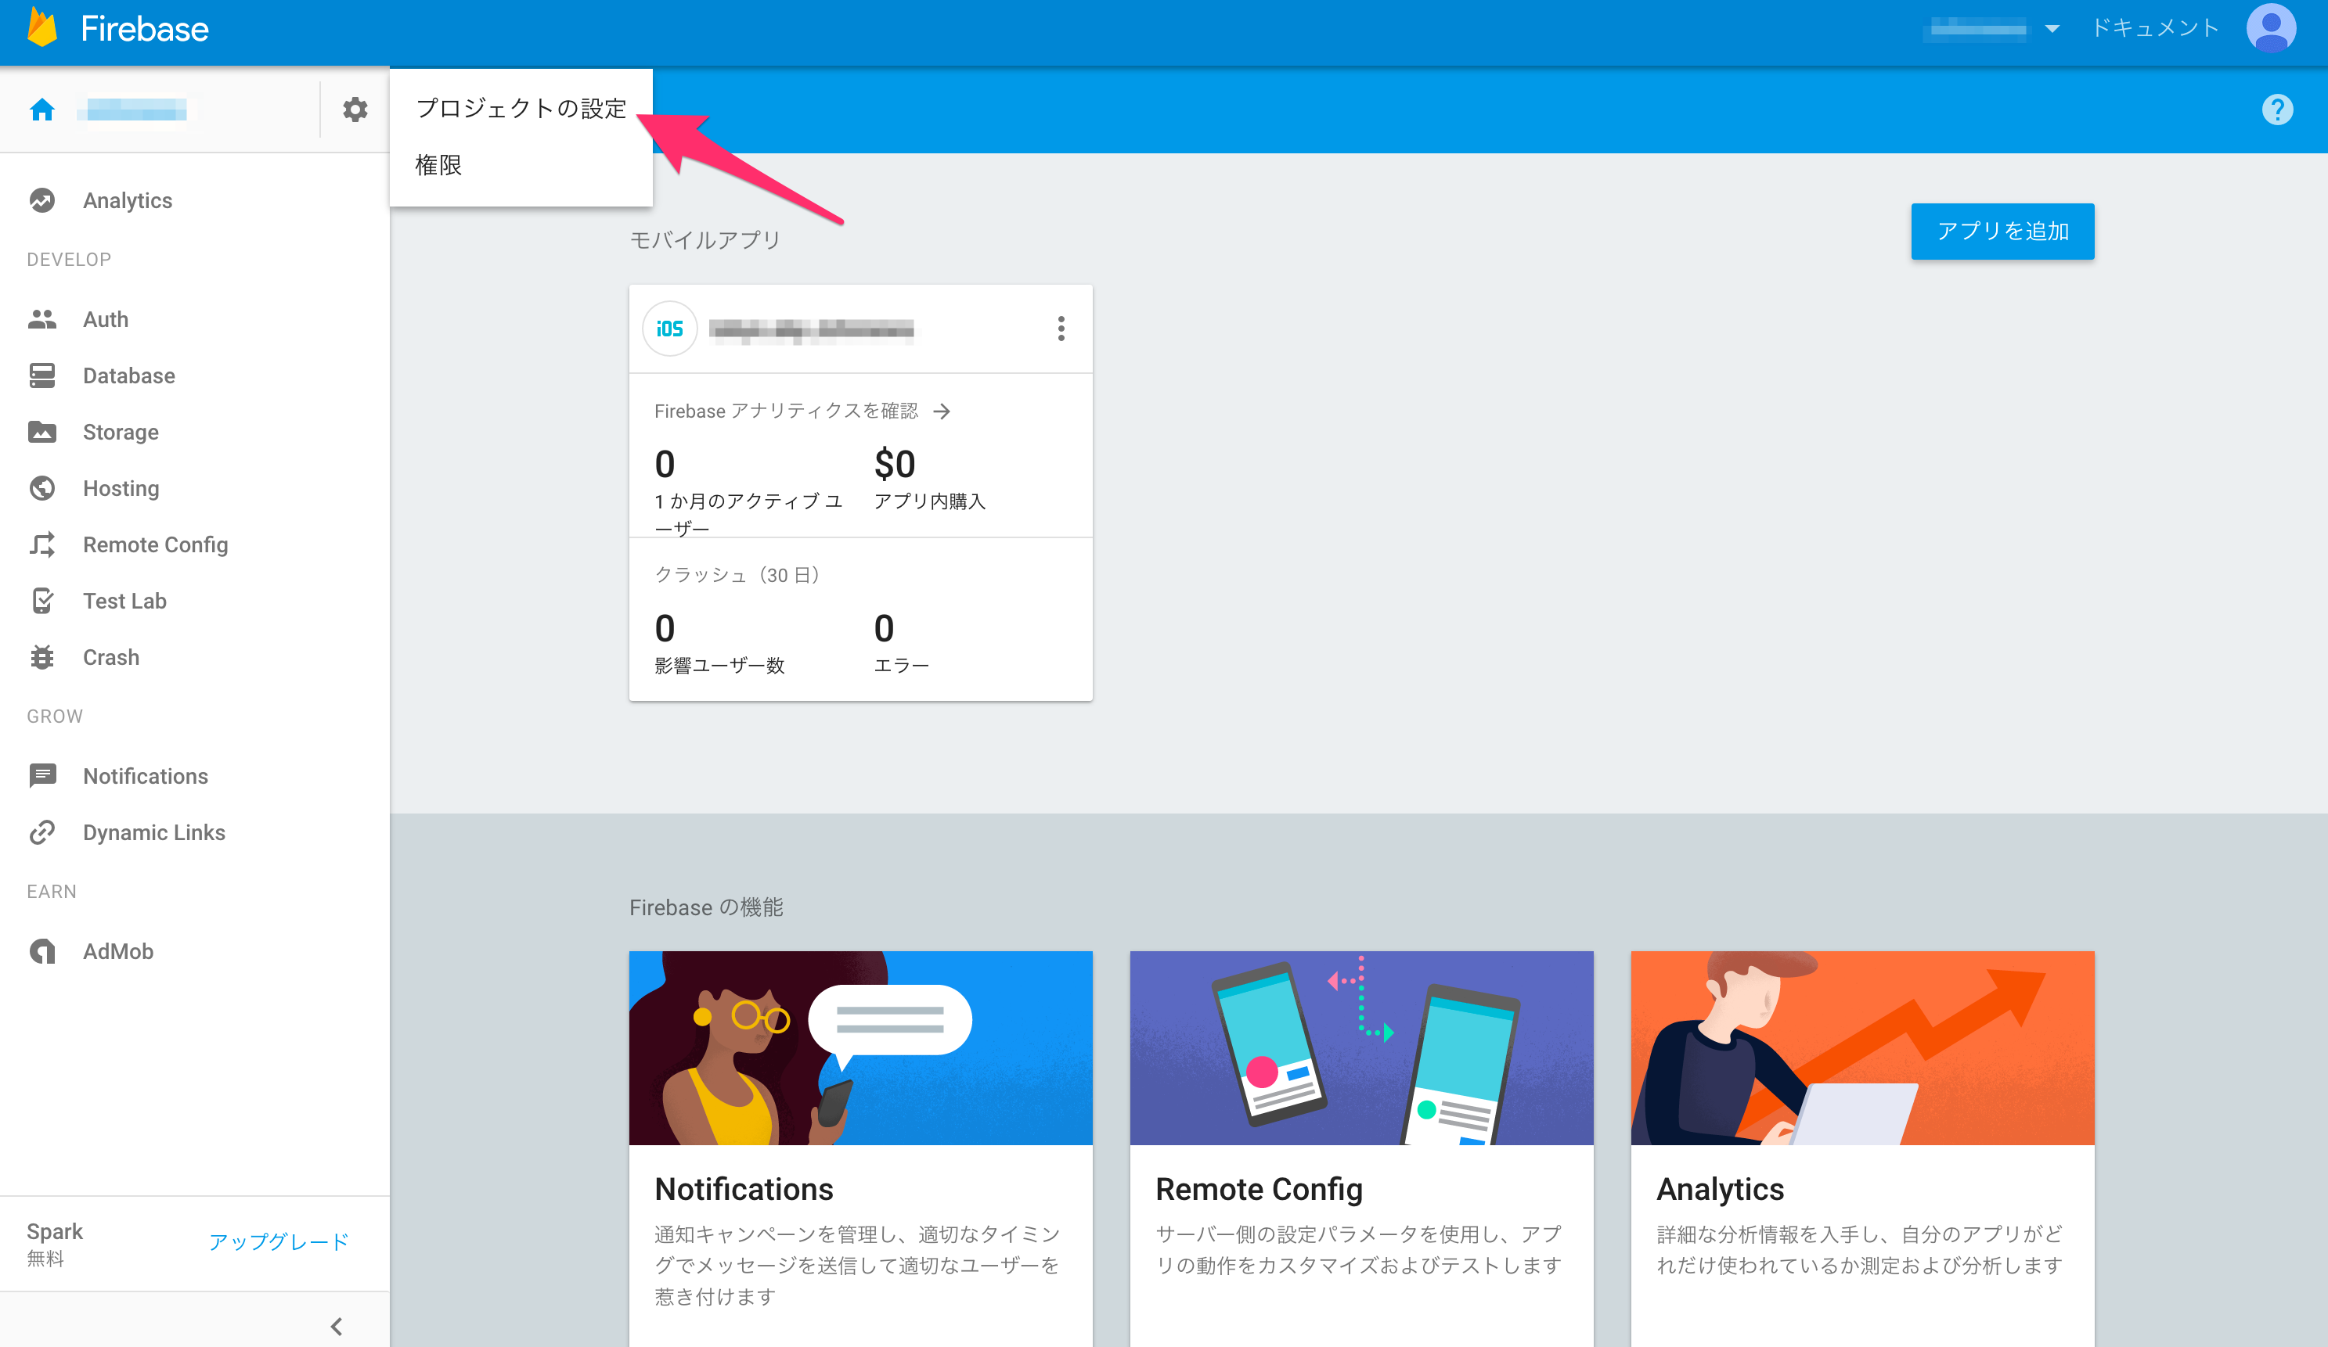Click Spark plan label

point(55,1231)
